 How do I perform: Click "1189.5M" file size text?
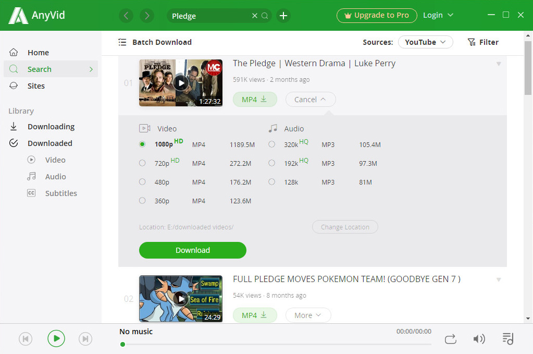coord(242,144)
